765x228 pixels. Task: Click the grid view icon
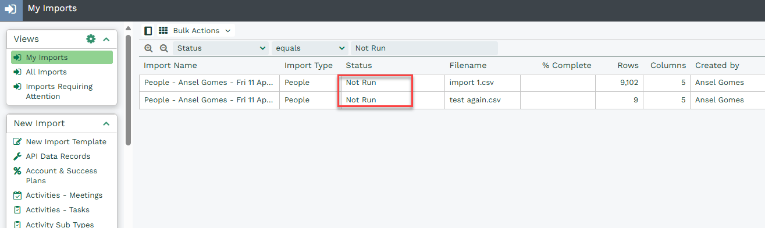pyautogui.click(x=163, y=30)
